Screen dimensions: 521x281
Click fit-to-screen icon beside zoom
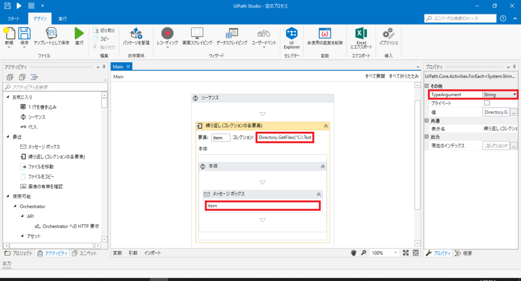406,253
